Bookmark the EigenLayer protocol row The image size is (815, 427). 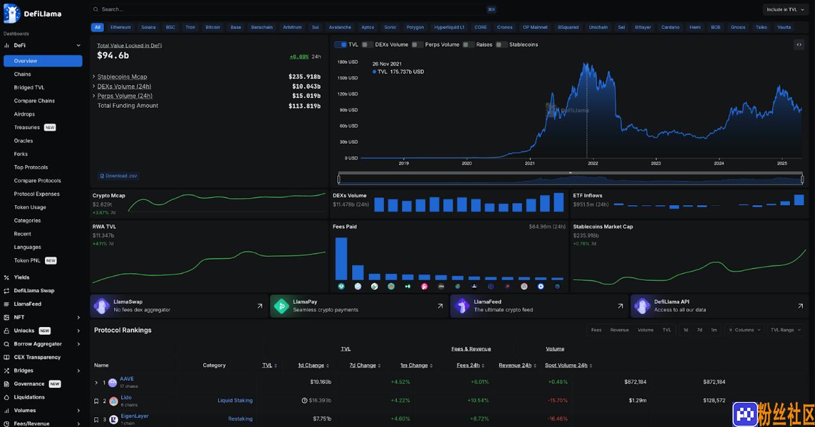[x=96, y=420]
